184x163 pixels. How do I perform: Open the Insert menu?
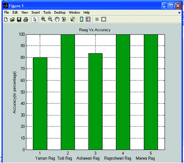(36, 13)
